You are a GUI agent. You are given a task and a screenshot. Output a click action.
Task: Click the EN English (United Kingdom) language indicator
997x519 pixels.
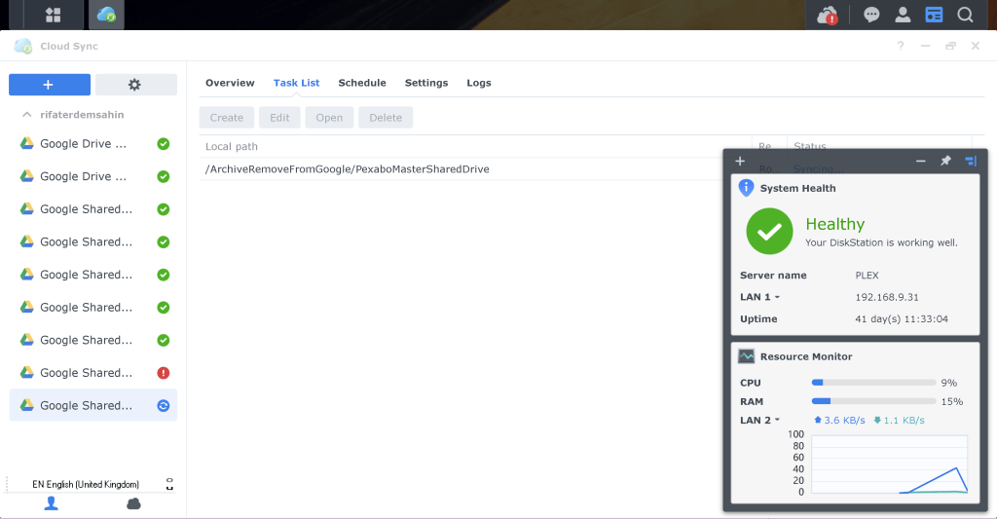pyautogui.click(x=86, y=485)
